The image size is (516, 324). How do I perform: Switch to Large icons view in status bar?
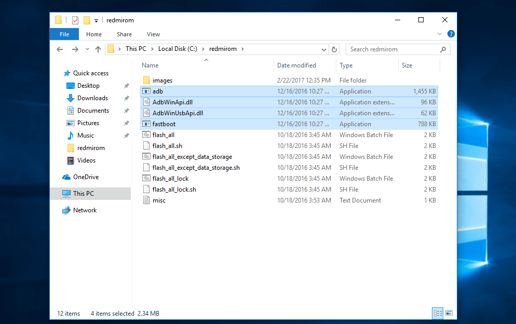(x=449, y=313)
